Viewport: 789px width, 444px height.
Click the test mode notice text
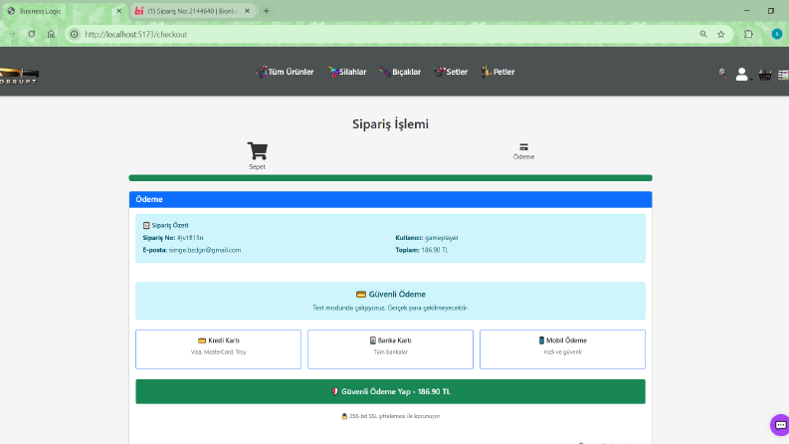point(390,308)
